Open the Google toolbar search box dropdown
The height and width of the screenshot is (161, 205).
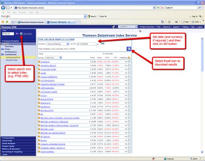coord(85,16)
